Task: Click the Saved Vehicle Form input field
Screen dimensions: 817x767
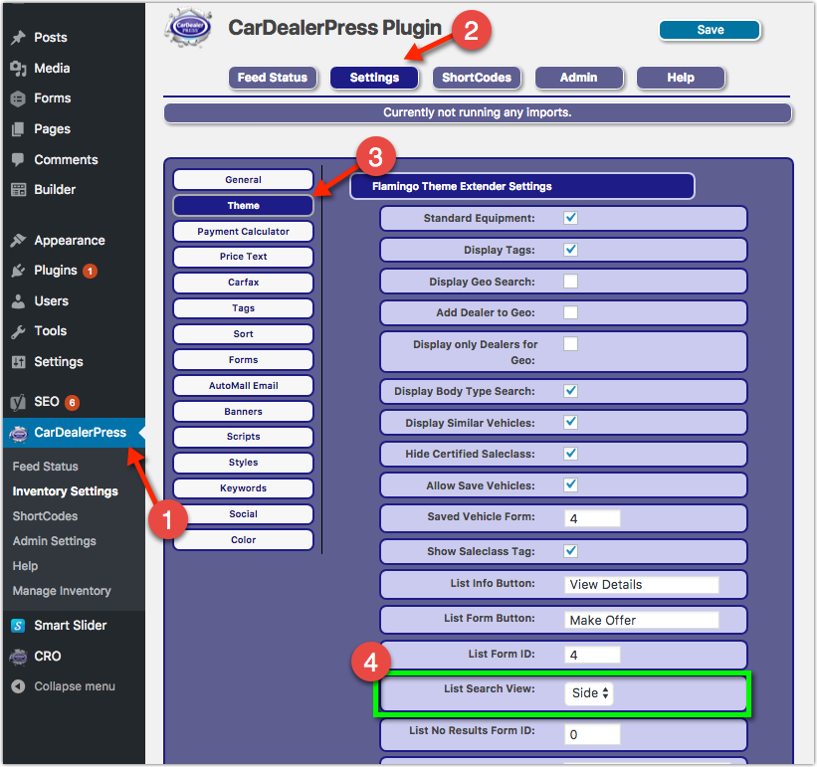Action: (592, 518)
